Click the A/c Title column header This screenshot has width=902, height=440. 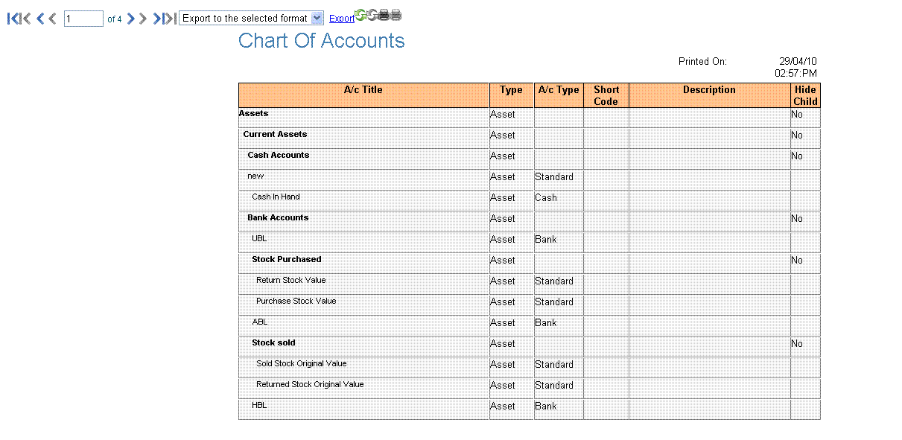point(363,90)
